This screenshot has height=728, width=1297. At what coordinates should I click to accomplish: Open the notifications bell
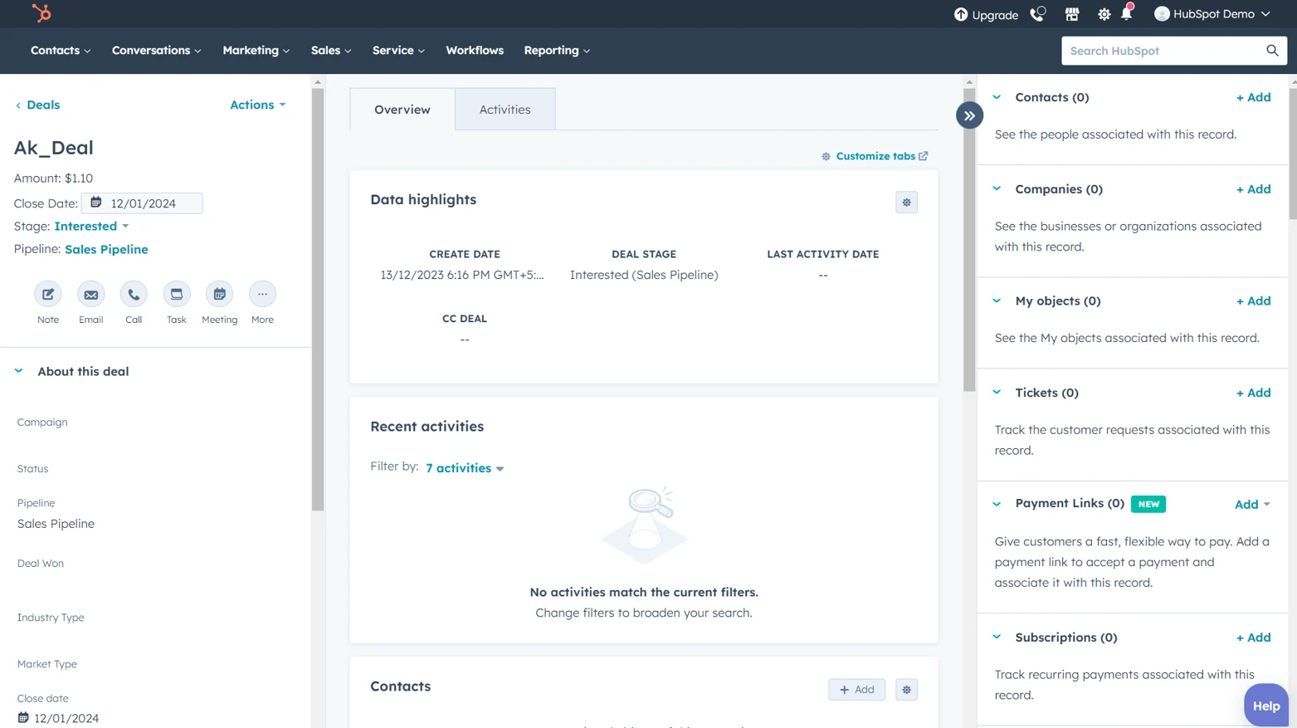pos(1127,13)
